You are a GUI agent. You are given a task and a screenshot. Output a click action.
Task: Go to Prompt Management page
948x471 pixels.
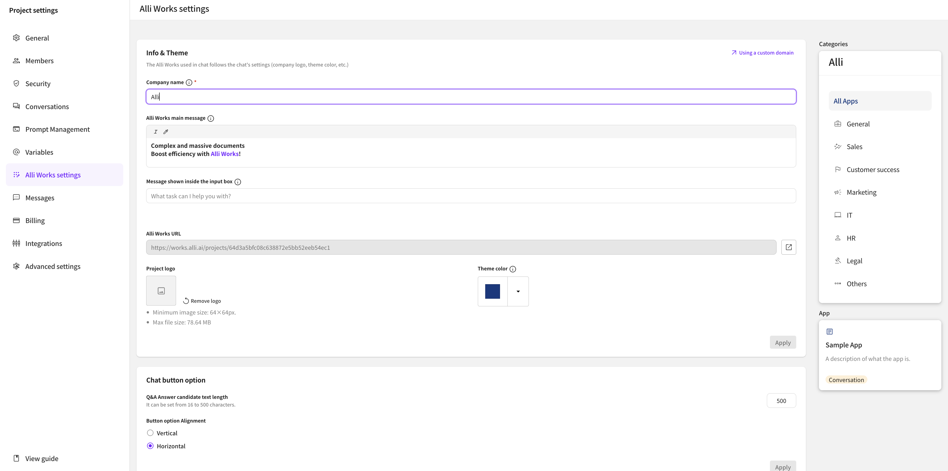[57, 129]
